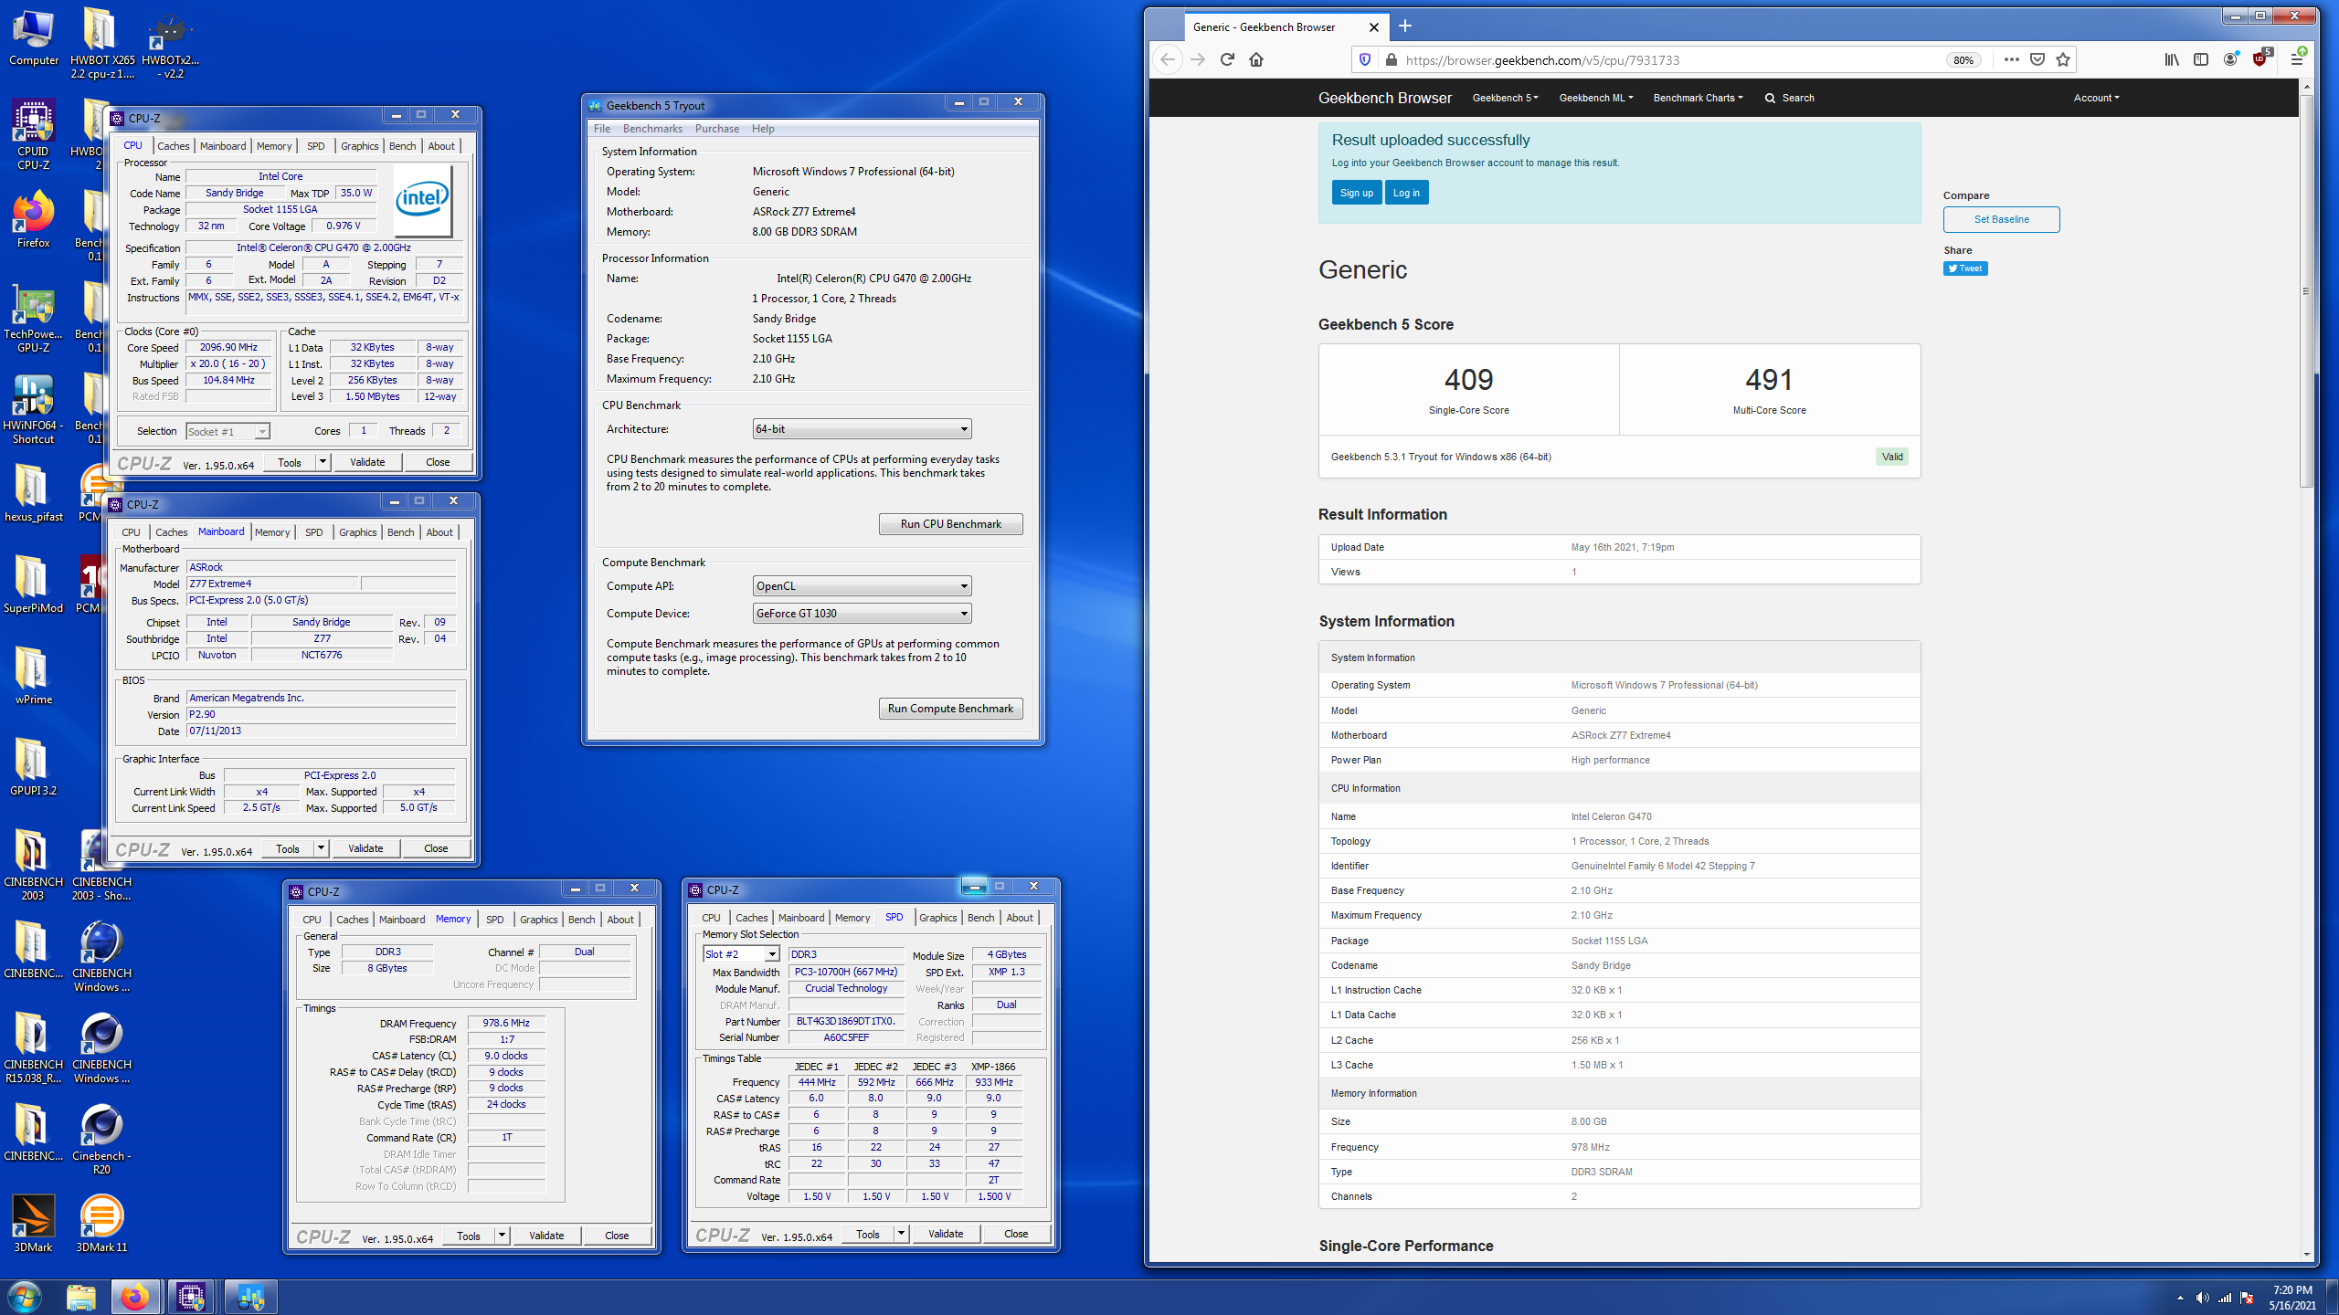Click Validate in Mainboard CPU-Z window
The image size is (2339, 1315).
pyautogui.click(x=365, y=848)
